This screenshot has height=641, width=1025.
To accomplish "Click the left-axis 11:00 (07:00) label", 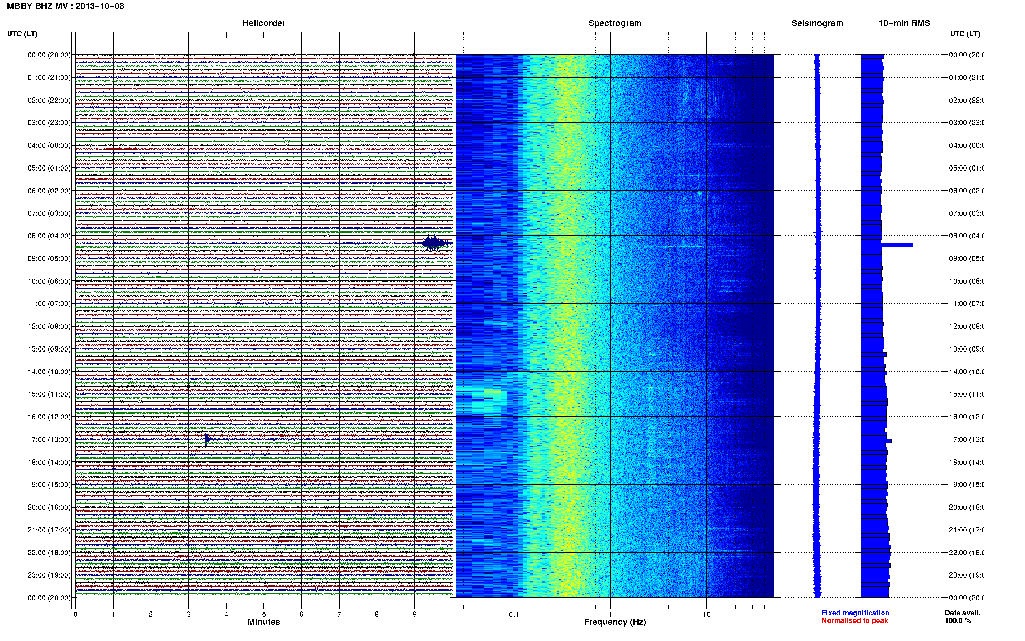I will point(49,304).
